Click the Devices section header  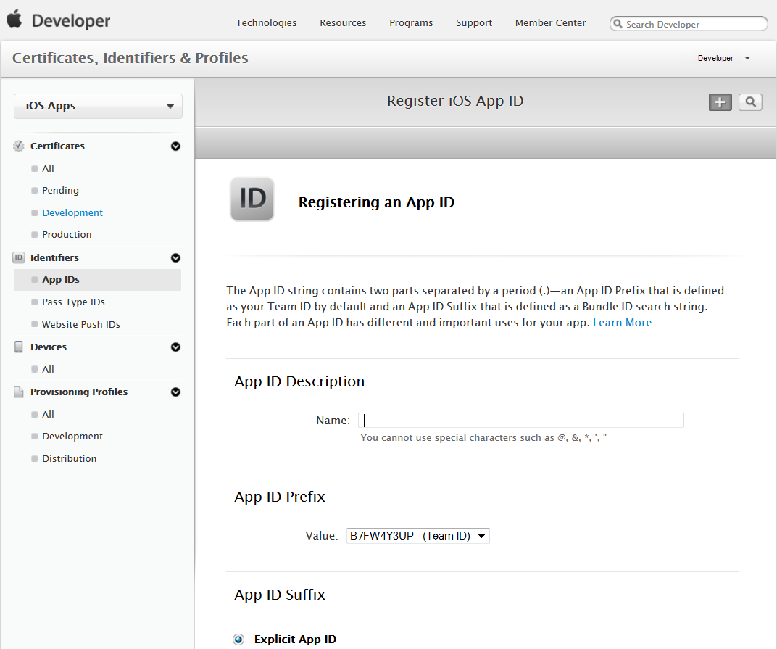coord(49,347)
